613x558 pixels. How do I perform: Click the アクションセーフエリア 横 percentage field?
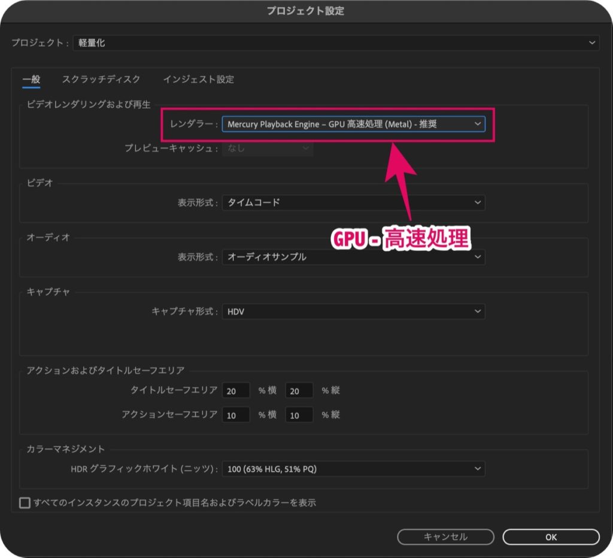pyautogui.click(x=236, y=415)
